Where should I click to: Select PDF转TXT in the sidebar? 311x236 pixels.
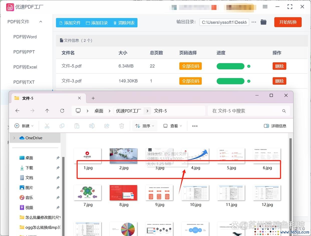tap(24, 82)
